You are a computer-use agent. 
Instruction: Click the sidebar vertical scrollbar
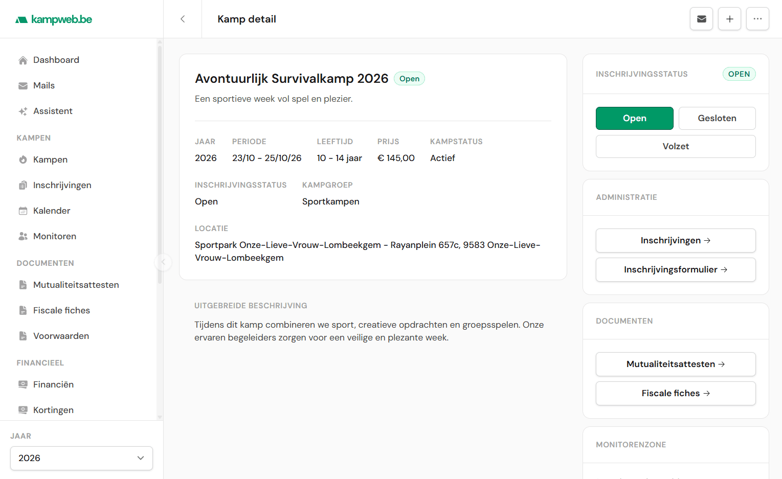(160, 164)
